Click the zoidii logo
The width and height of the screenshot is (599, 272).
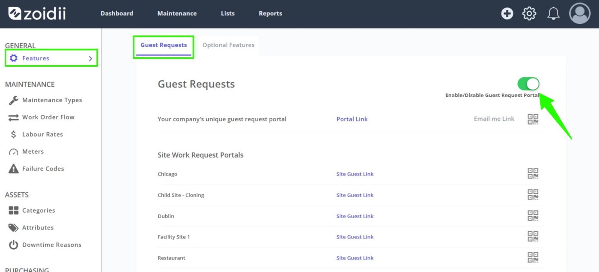coord(37,13)
